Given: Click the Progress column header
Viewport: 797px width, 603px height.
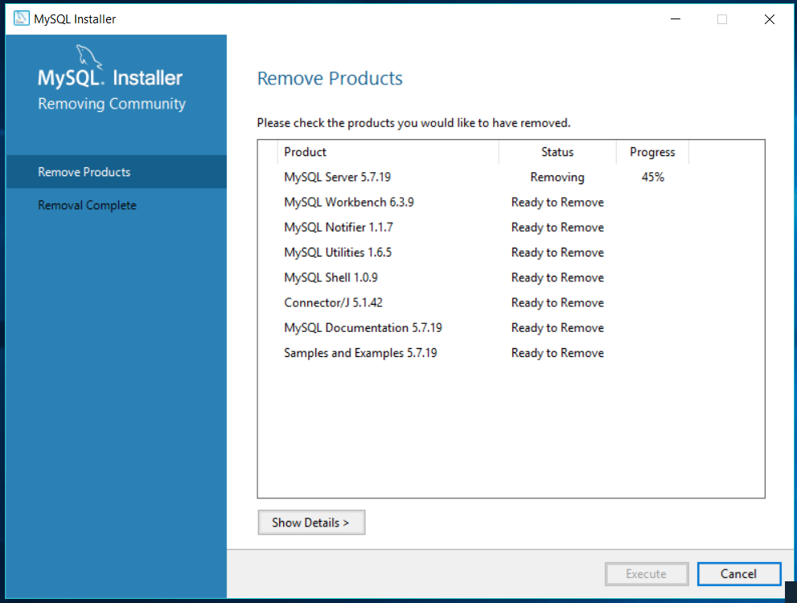Looking at the screenshot, I should coord(652,152).
